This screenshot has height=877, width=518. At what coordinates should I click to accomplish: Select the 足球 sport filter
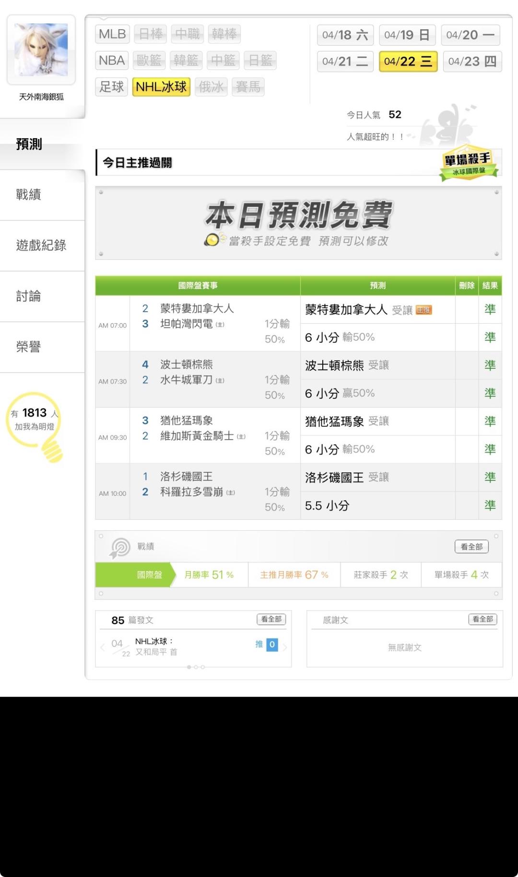pyautogui.click(x=111, y=87)
